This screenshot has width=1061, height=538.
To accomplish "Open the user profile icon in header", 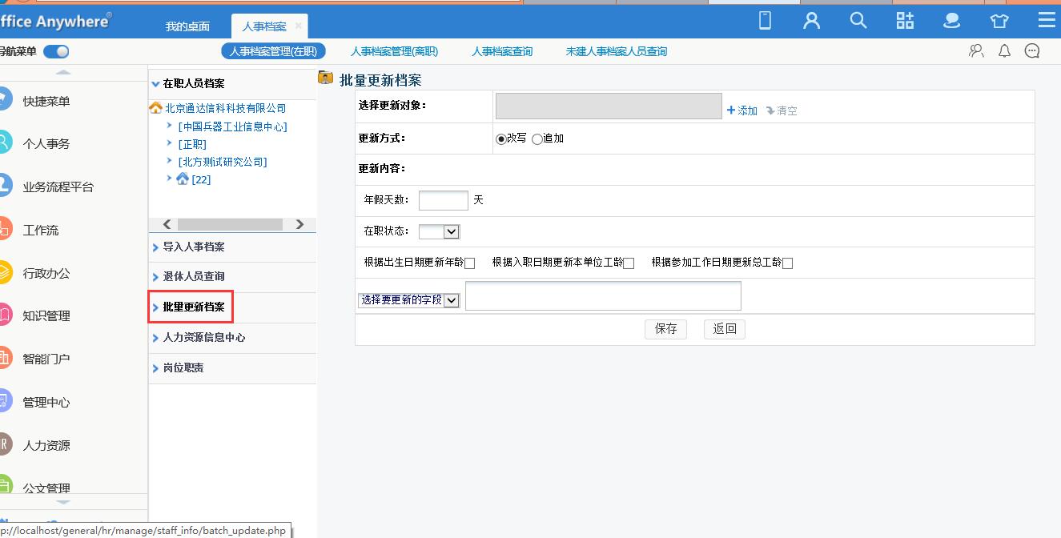I will [811, 21].
